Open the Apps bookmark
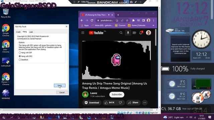 tap(85, 25)
